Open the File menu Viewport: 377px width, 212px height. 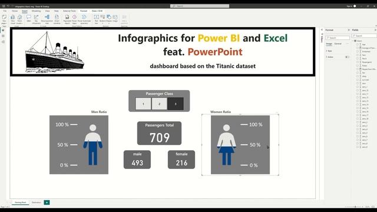pyautogui.click(x=5, y=11)
